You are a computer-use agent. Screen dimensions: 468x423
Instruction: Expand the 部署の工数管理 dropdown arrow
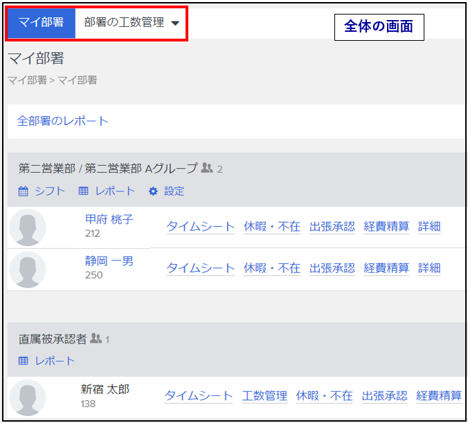[175, 23]
